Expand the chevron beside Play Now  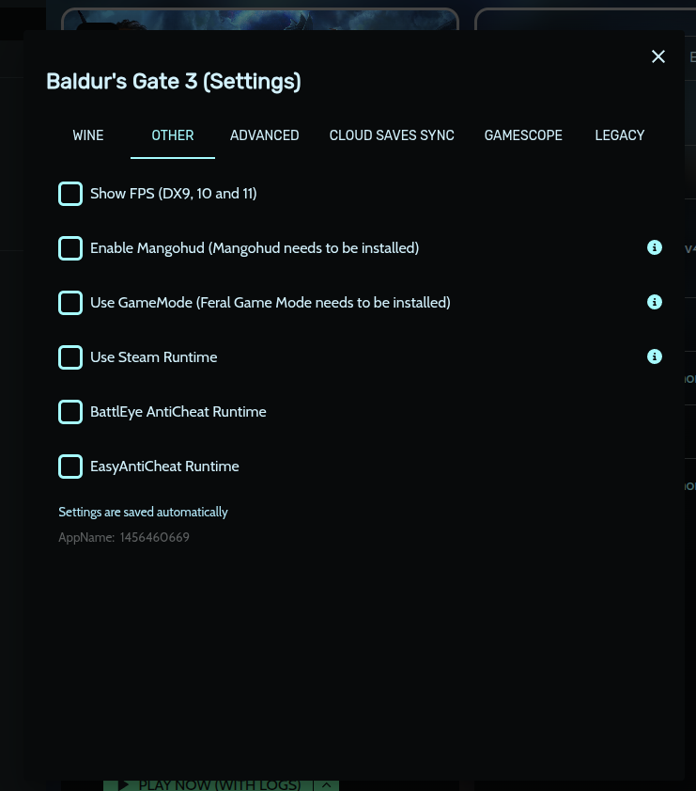[x=327, y=785]
